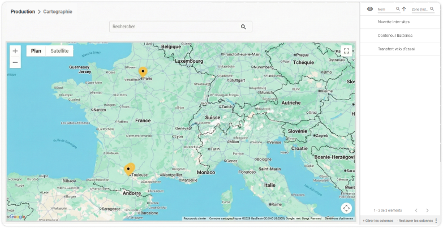
Task: Select the yellow marker at Paris
Action: point(143,72)
